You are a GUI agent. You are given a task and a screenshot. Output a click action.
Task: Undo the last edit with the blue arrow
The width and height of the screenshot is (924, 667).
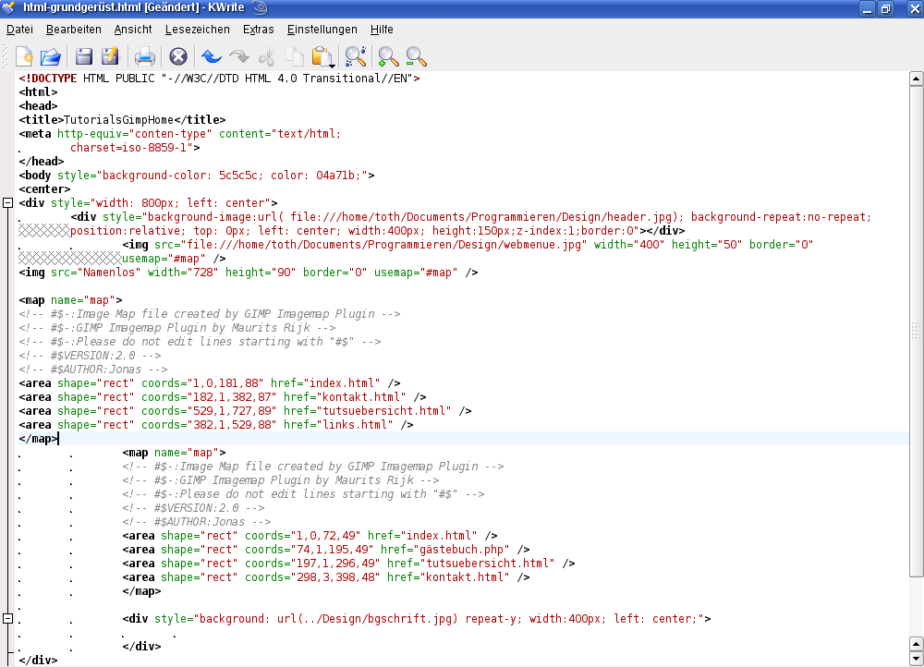(211, 56)
